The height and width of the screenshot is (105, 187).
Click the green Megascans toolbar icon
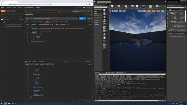tap(150, 6)
